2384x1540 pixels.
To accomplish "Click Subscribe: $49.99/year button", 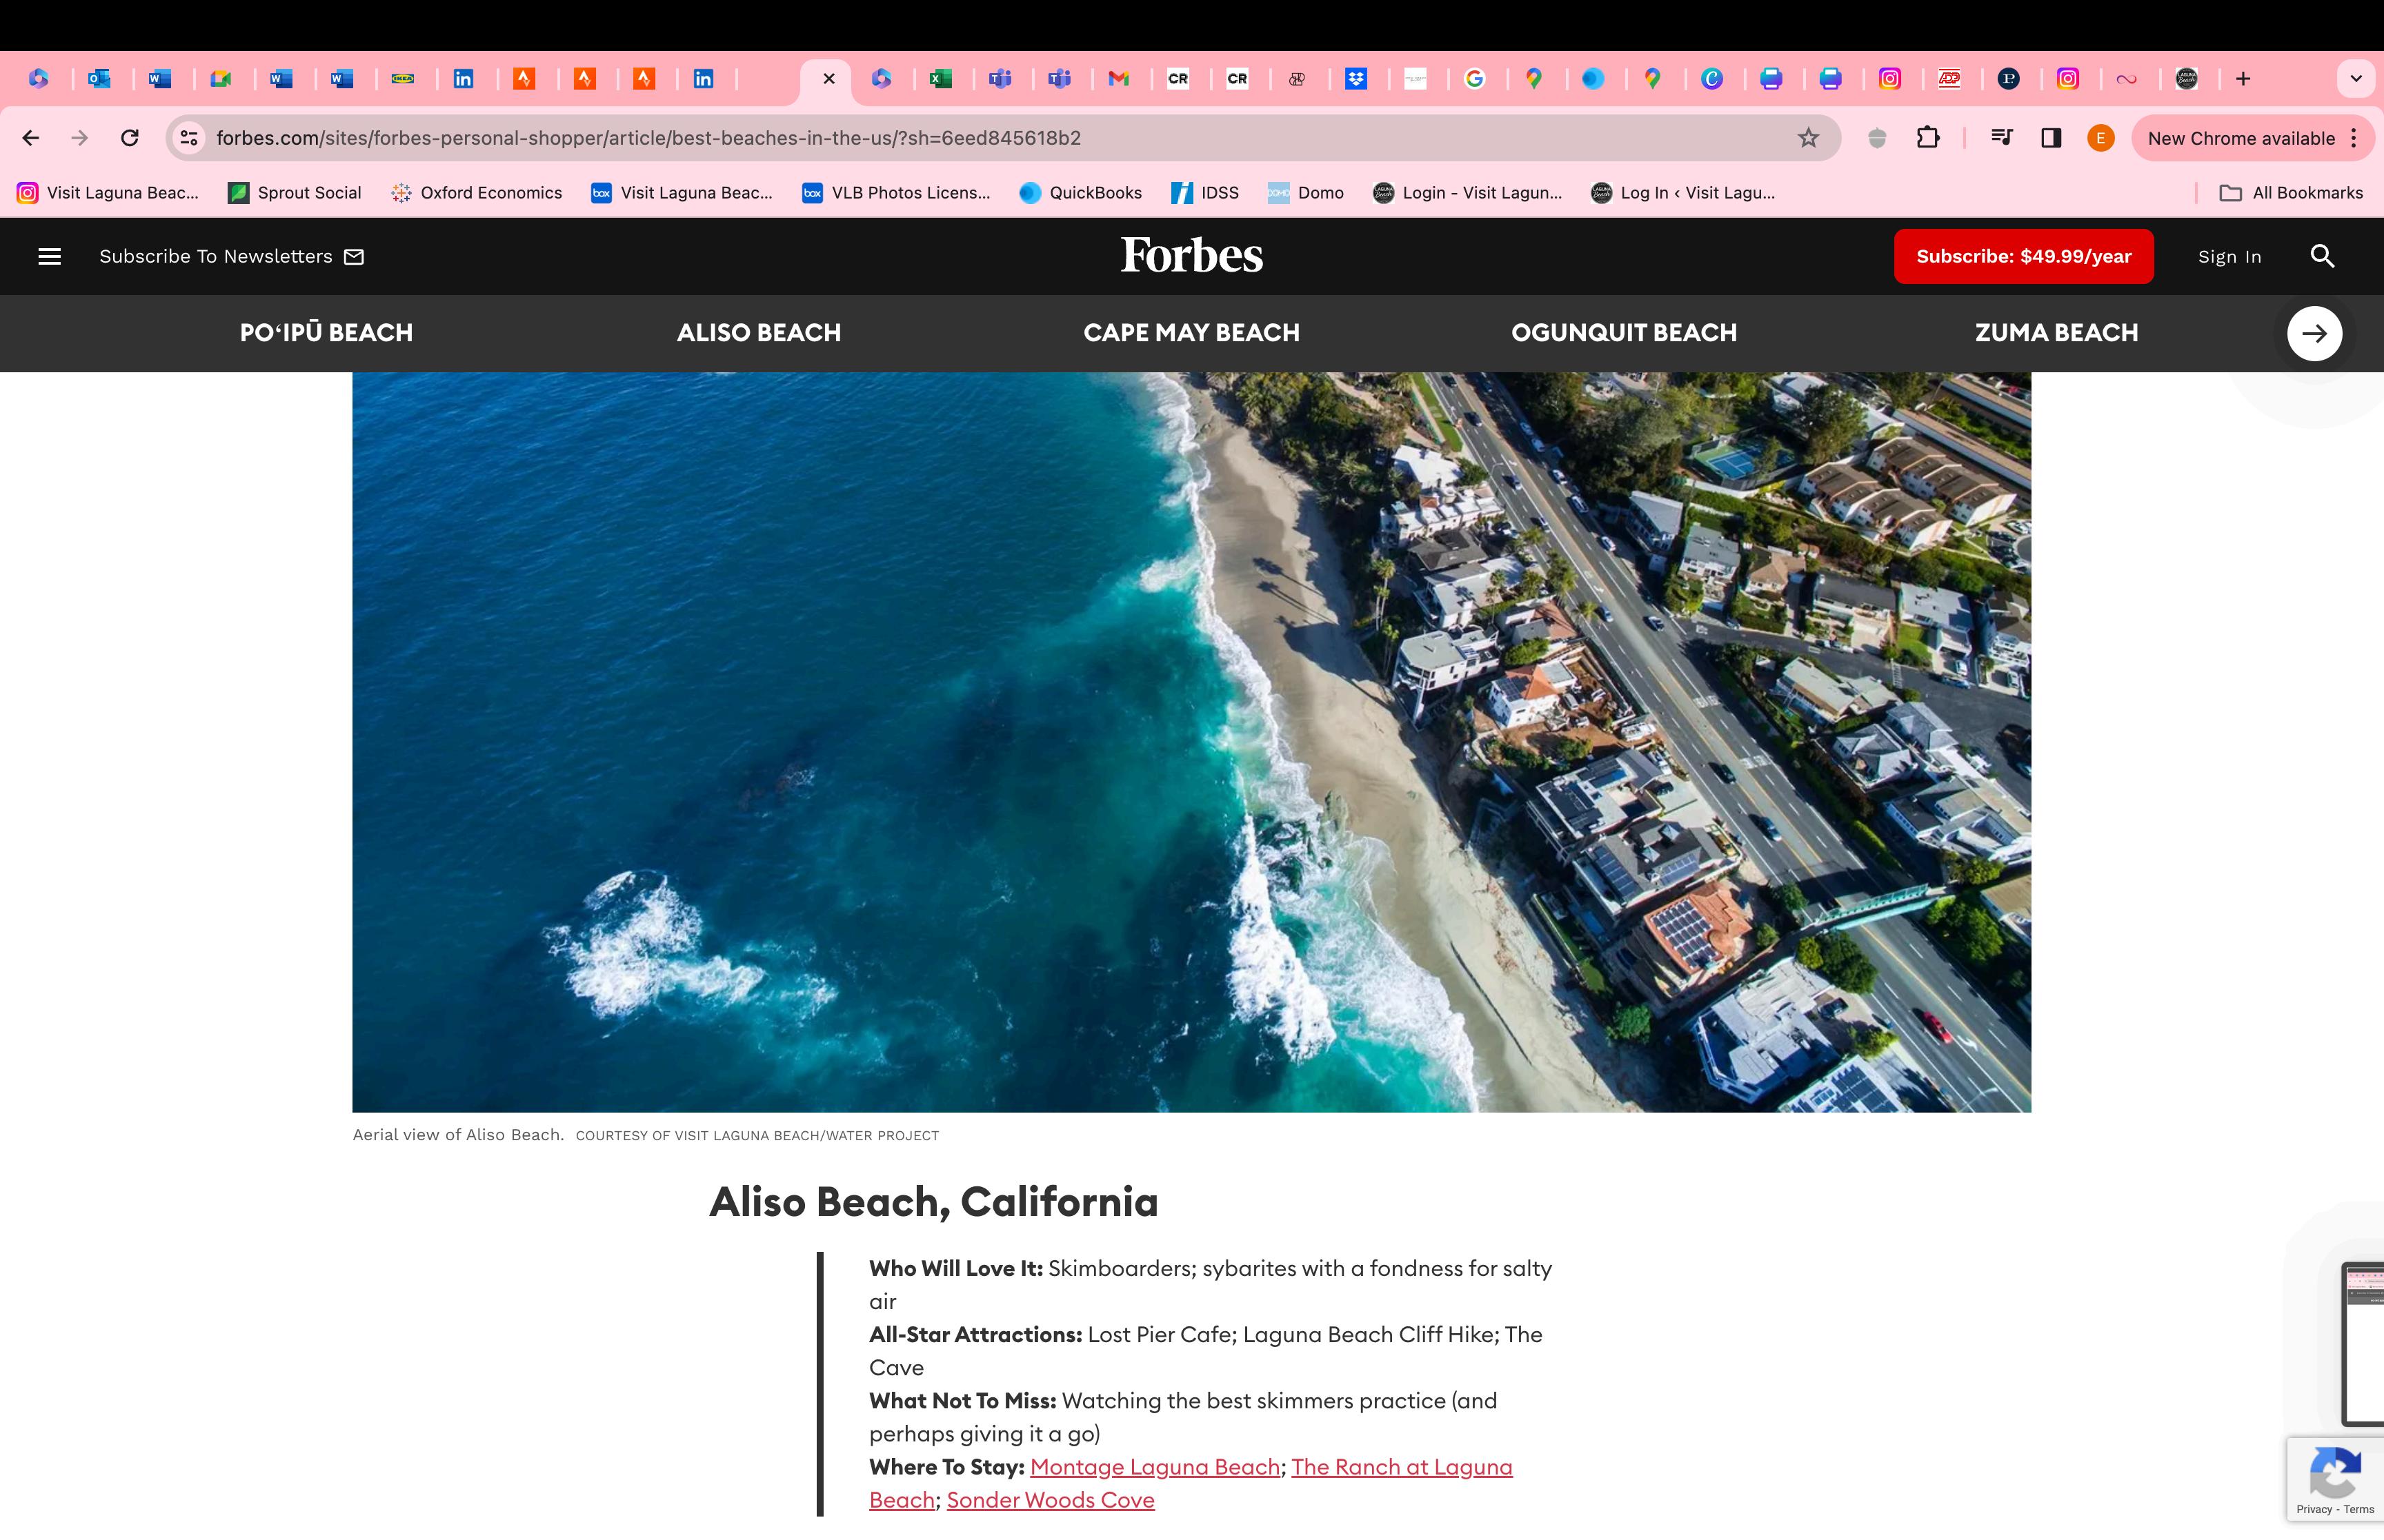I will coord(2023,257).
